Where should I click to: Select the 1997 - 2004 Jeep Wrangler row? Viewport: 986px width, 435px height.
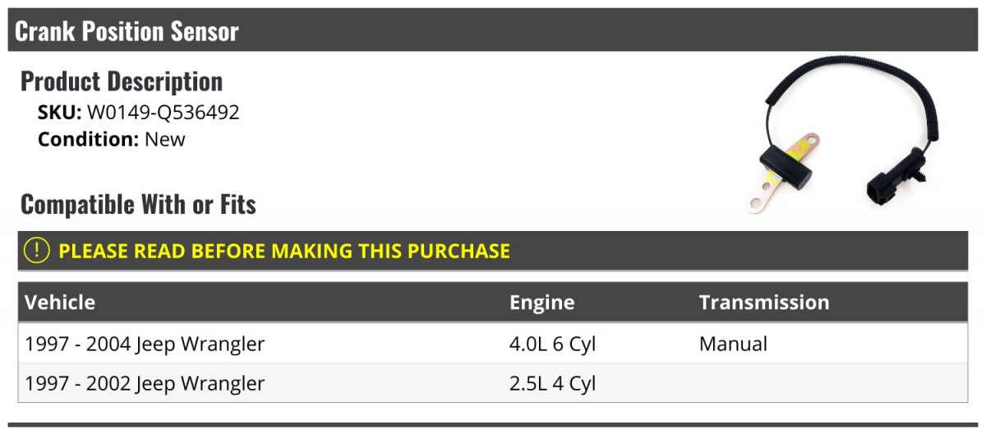pyautogui.click(x=145, y=343)
